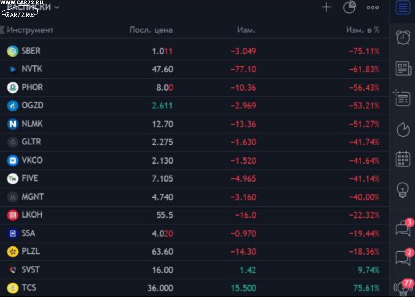Image resolution: width=415 pixels, height=297 pixels.
Task: Click NLMK change value -13.36
Action: 243,124
